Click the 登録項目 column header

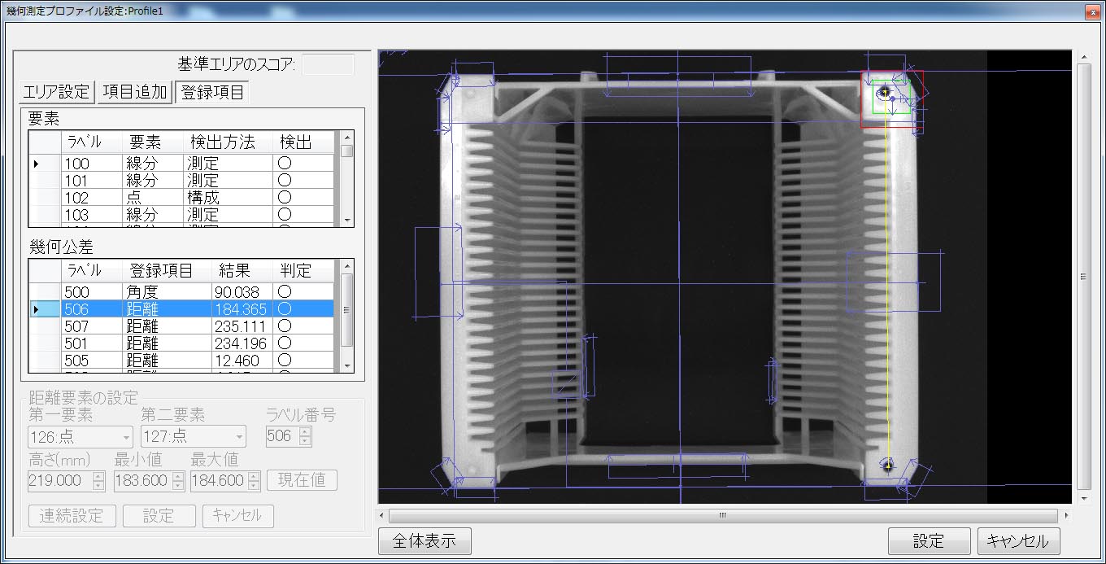(x=167, y=271)
